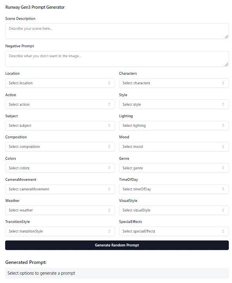Click the Scene Description text area

coord(117,31)
